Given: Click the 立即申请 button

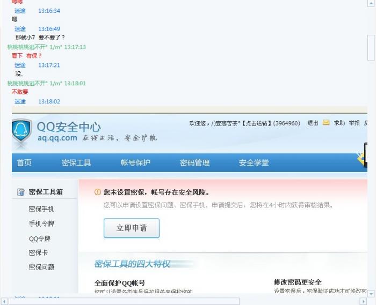Looking at the screenshot, I should click(132, 228).
